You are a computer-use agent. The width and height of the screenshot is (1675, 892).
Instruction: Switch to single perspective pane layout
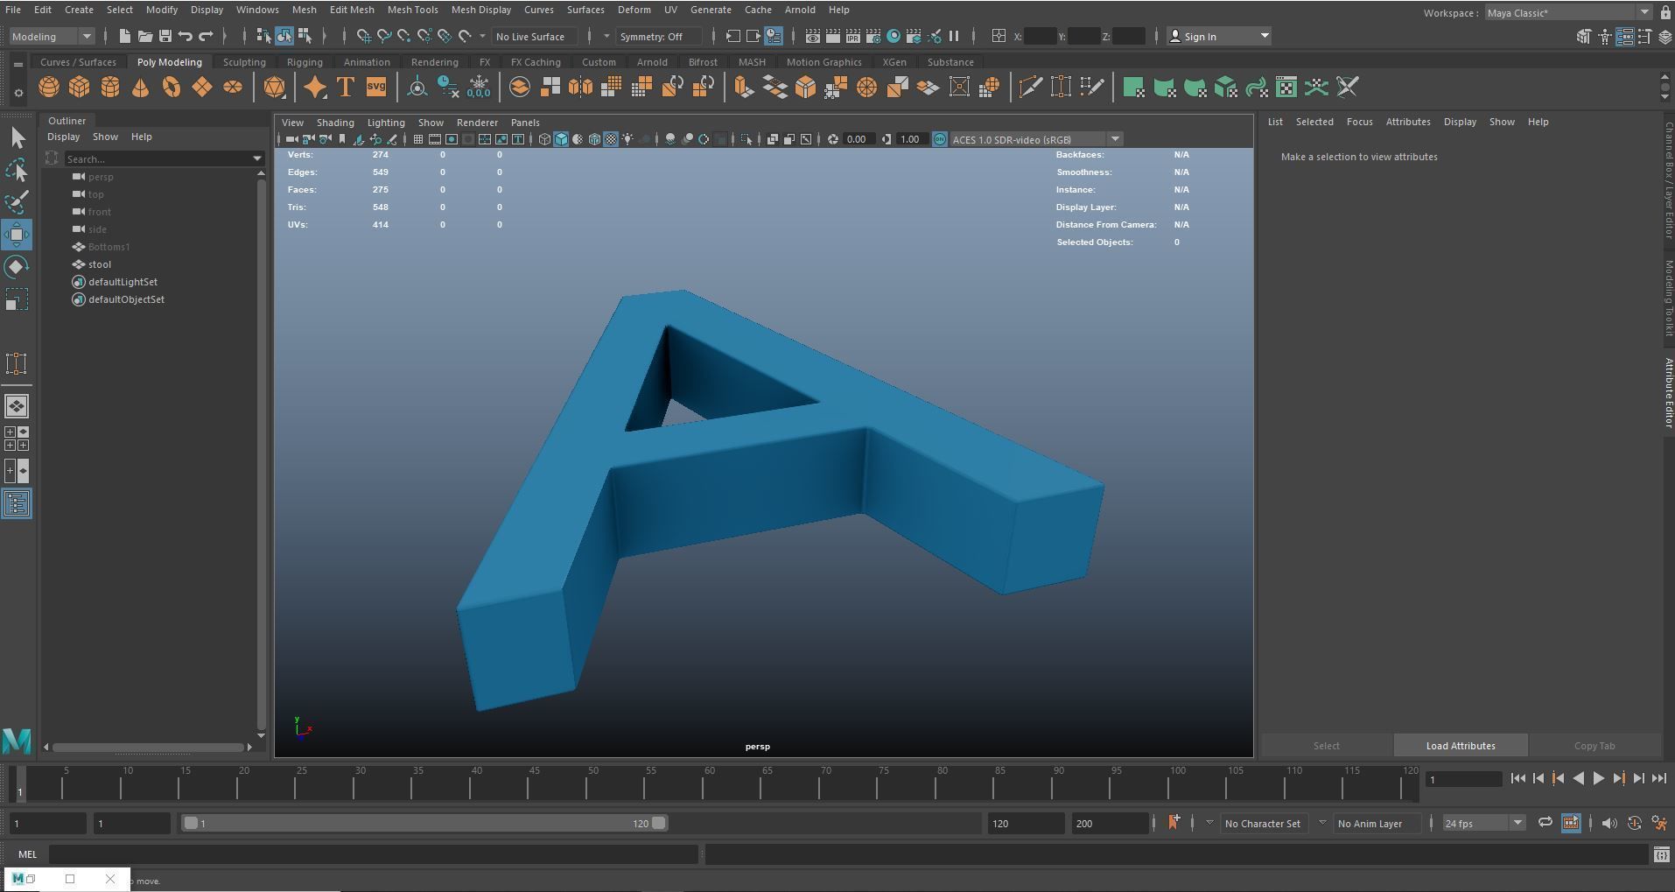(x=17, y=406)
